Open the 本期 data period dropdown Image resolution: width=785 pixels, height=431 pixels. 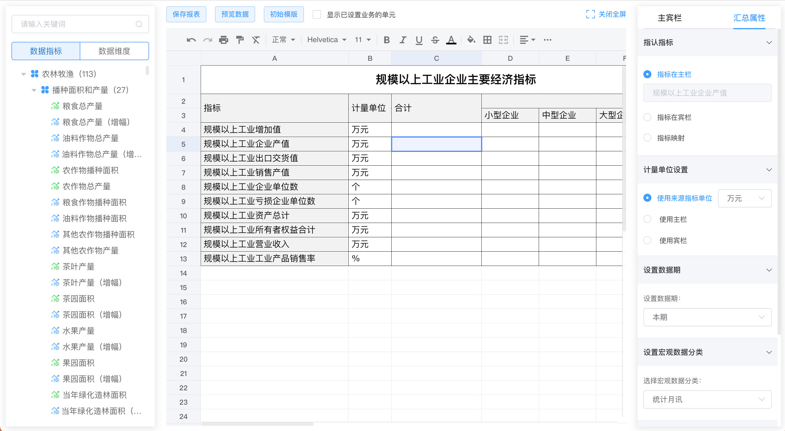[707, 317]
